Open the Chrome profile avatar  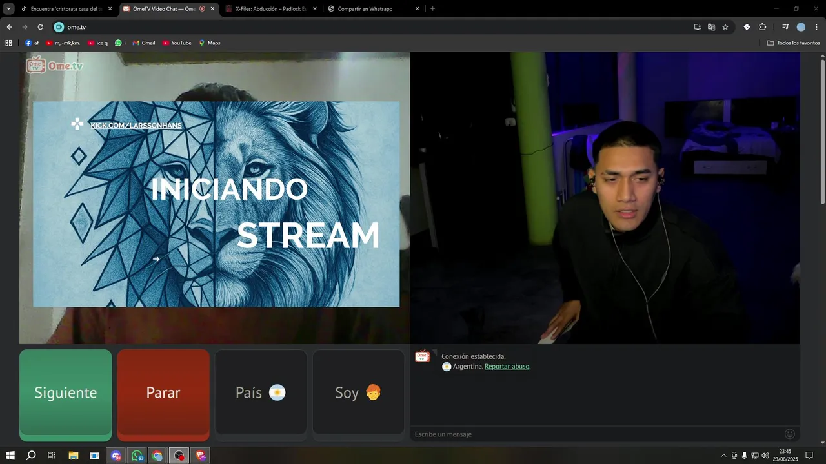[x=801, y=27]
